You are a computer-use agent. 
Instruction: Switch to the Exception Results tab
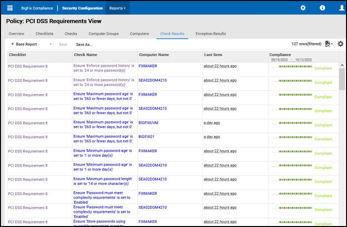pyautogui.click(x=211, y=34)
